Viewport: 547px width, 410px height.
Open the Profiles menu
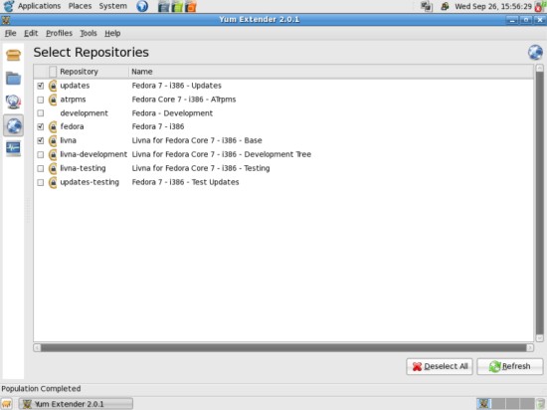[59, 33]
